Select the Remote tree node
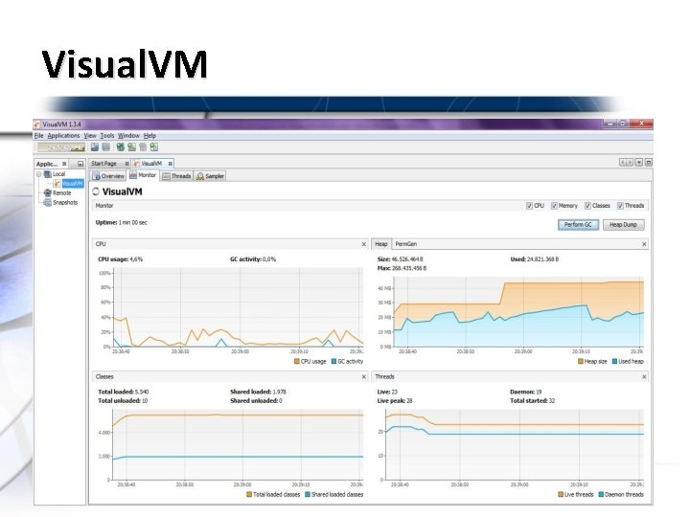Image resolution: width=690 pixels, height=517 pixels. coord(62,193)
